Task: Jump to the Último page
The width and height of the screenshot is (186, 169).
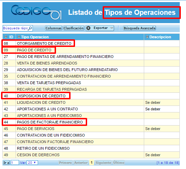Action: click(x=119, y=162)
